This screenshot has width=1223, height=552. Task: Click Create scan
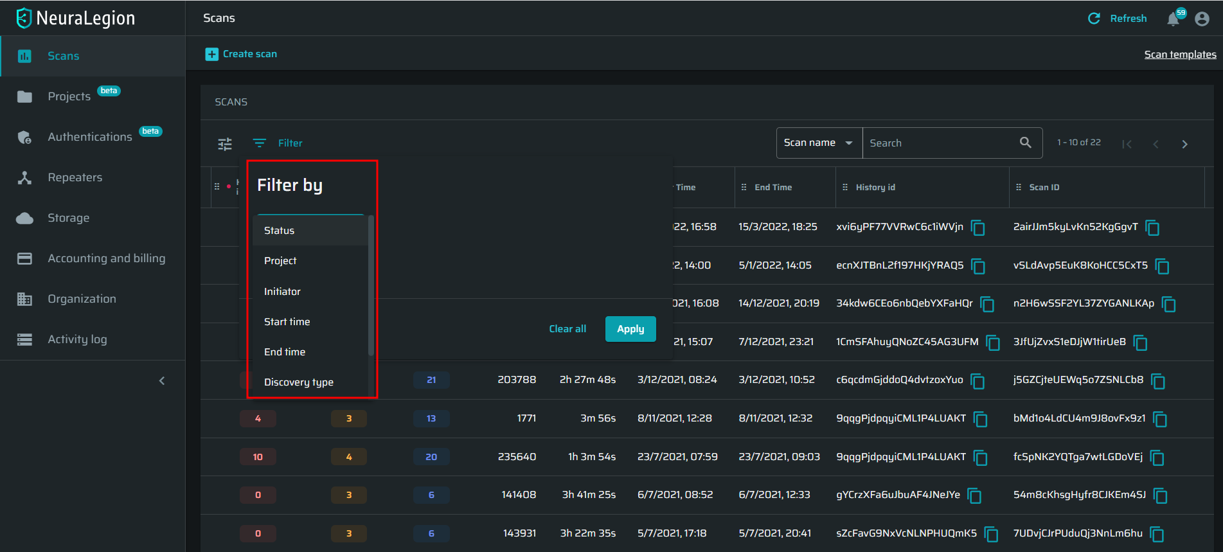241,54
